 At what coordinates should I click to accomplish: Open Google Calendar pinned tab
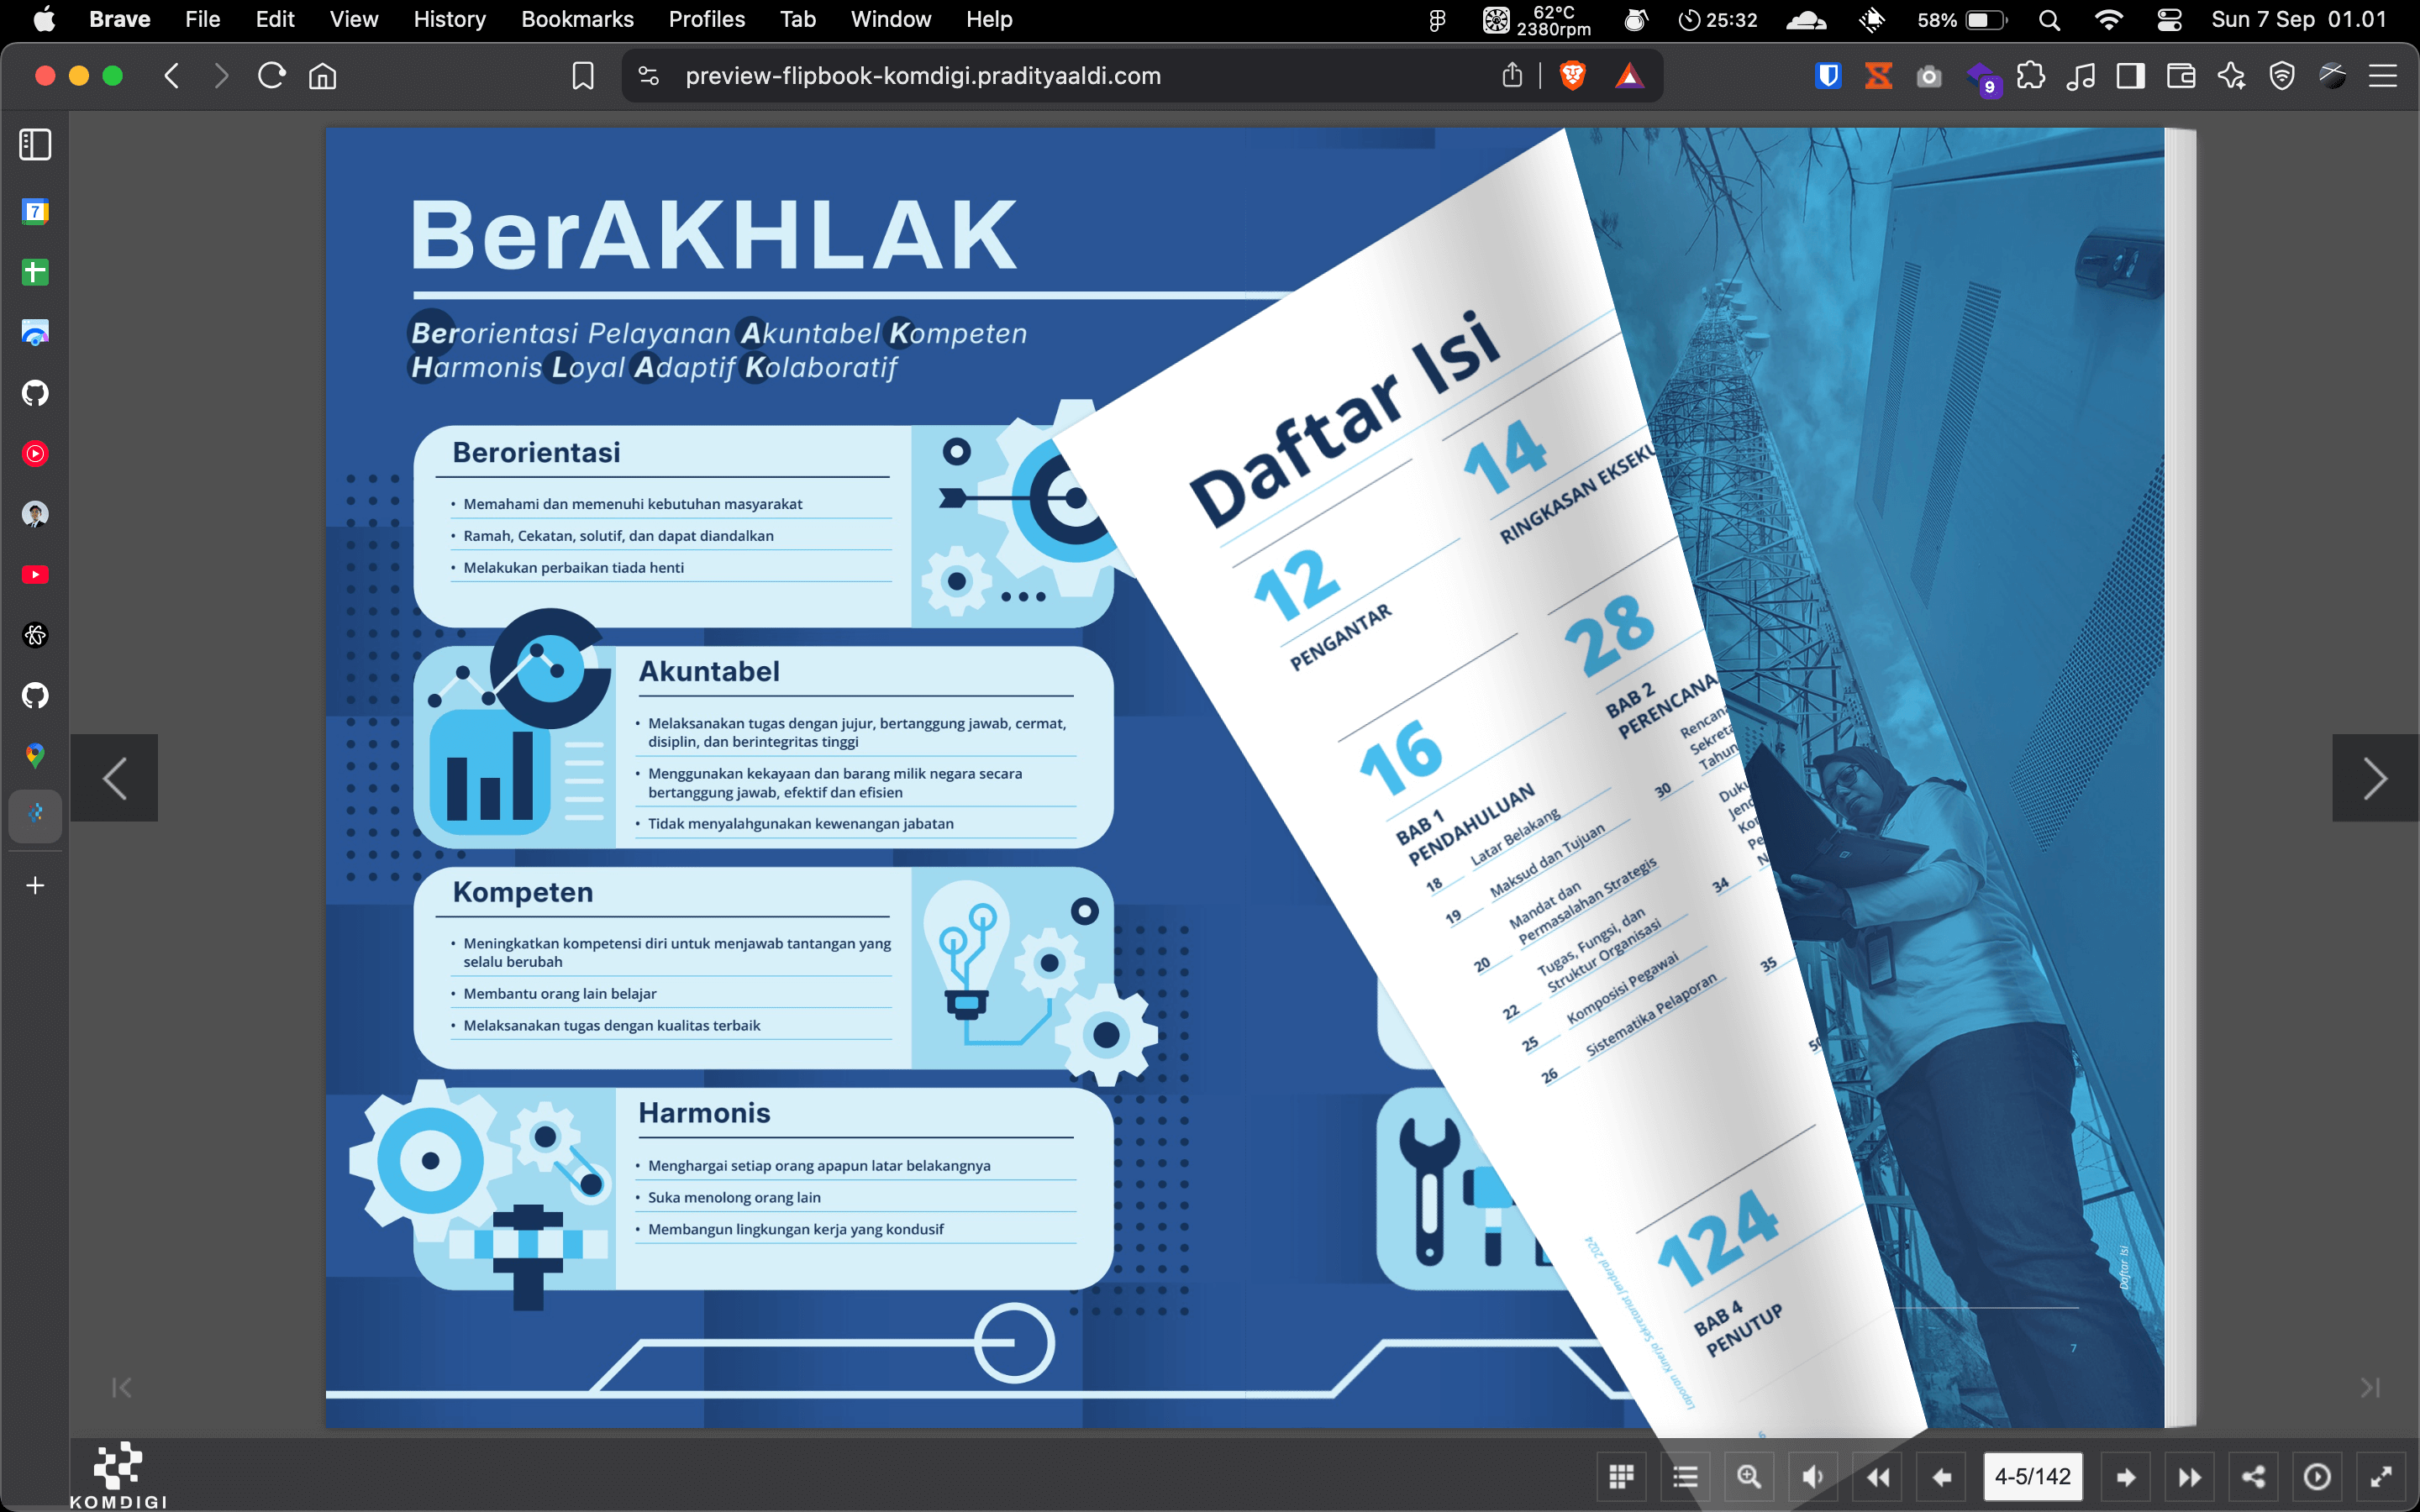pos(35,211)
